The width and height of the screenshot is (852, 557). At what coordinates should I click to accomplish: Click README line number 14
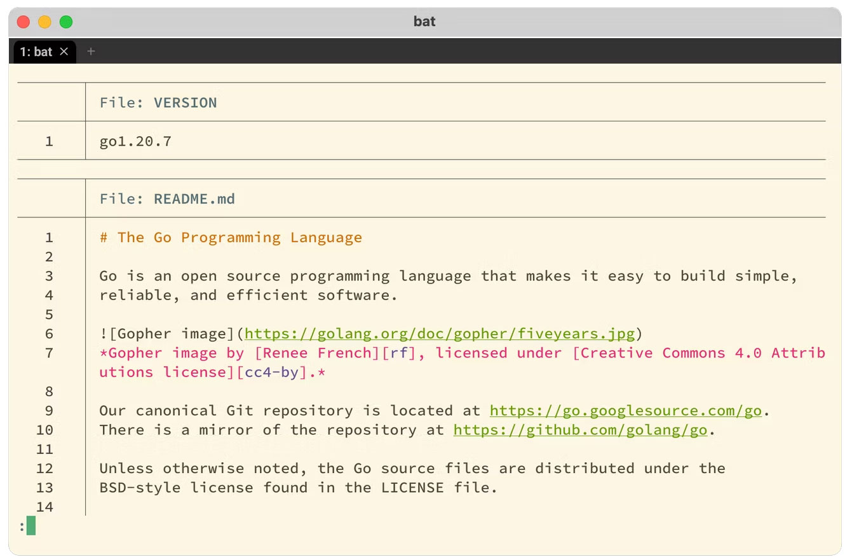click(x=44, y=507)
